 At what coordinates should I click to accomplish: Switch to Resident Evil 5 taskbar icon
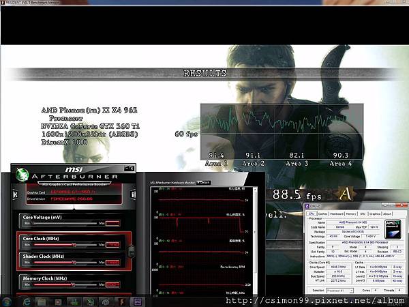[121, 302]
